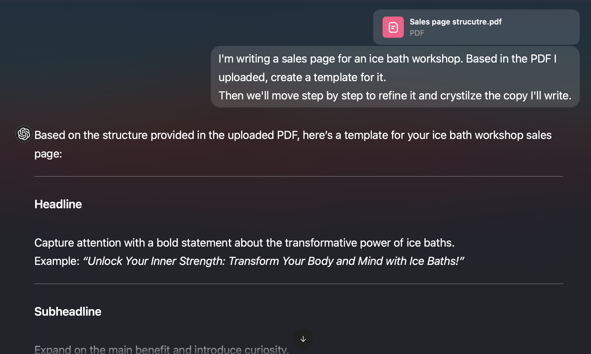
Task: Click the divider line above the Subheadline heading
Action: coord(298,284)
